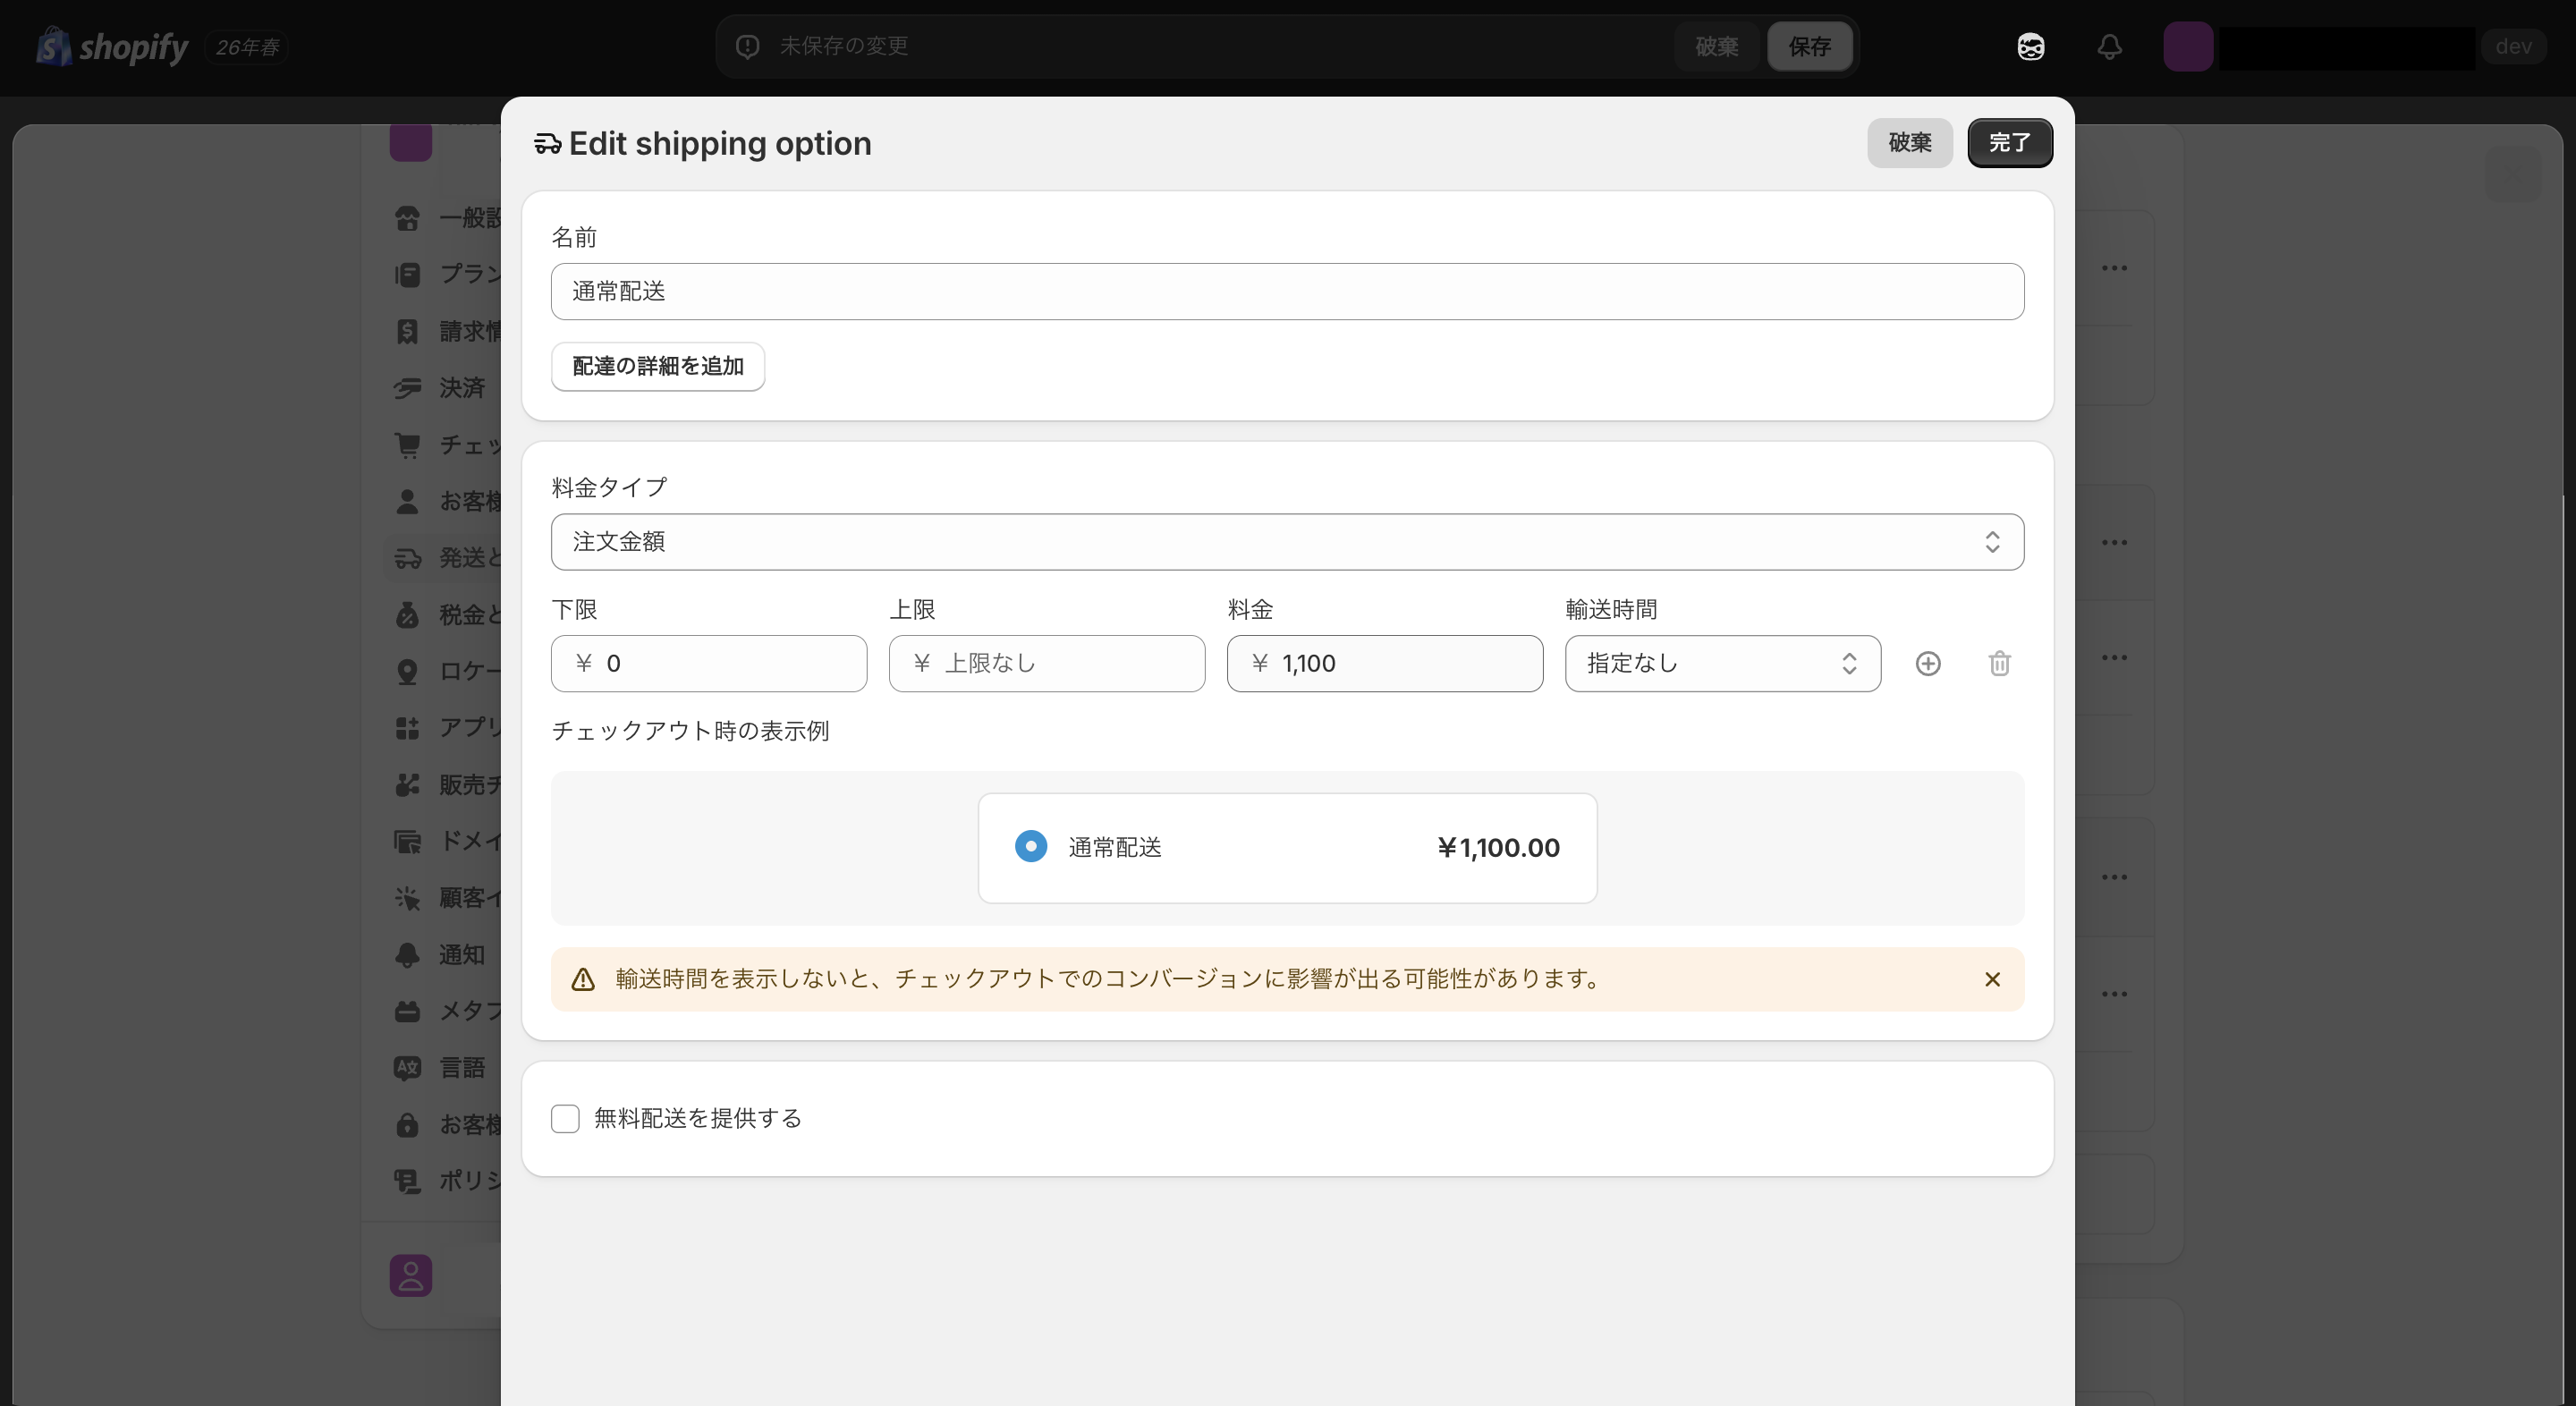2576x1406 pixels.
Task: Open 一般 settings in the sidebar
Action: click(x=446, y=218)
